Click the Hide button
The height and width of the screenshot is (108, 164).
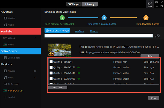[150, 56]
